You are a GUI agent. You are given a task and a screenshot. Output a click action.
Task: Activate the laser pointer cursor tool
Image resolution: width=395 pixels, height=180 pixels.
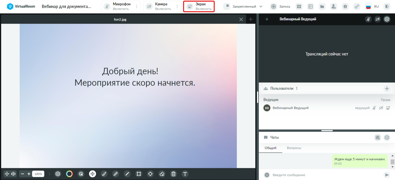[81, 174]
